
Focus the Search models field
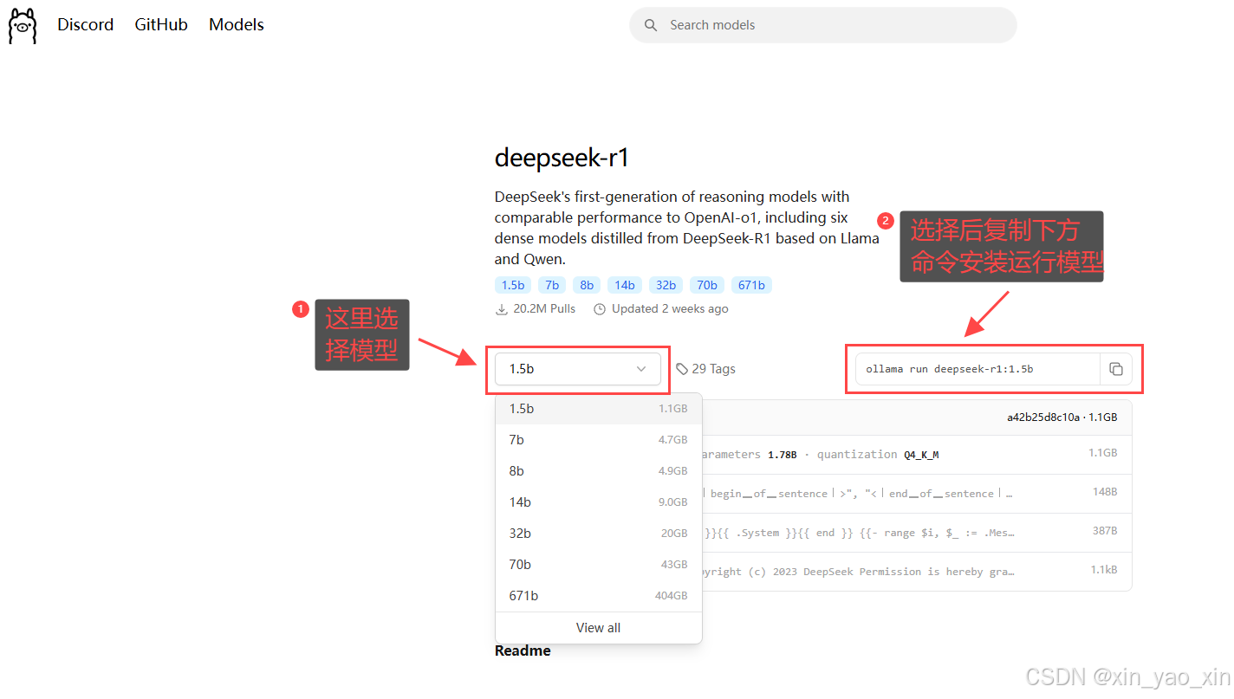(822, 25)
